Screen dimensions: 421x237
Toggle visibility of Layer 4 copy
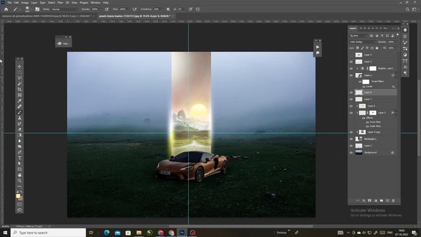click(x=351, y=132)
